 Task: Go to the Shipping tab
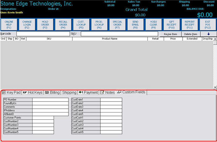tap(69, 93)
